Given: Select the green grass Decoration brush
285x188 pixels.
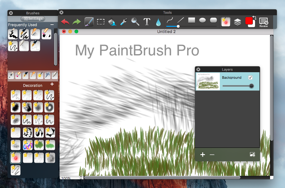Looking at the screenshot, I should click(x=39, y=145).
